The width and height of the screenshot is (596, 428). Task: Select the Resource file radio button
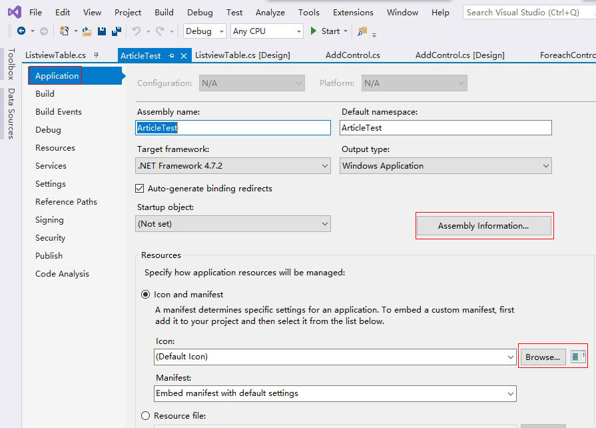146,416
